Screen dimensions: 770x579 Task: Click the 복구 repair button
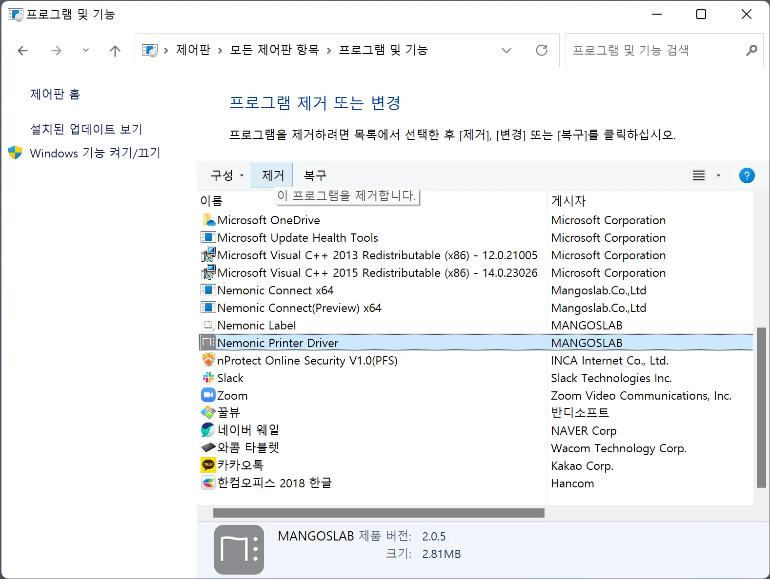(315, 175)
